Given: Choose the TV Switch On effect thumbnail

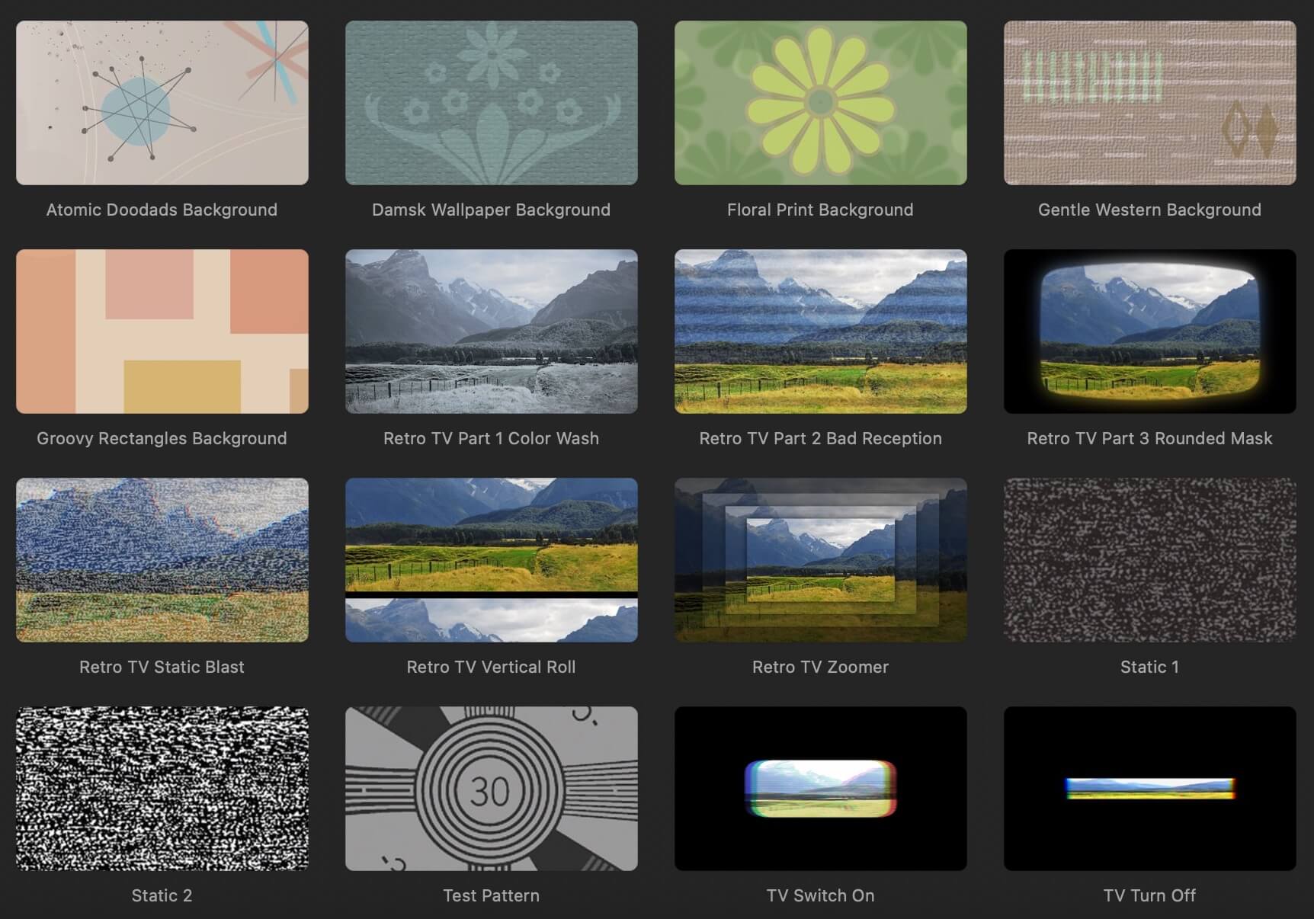Looking at the screenshot, I should 820,789.
